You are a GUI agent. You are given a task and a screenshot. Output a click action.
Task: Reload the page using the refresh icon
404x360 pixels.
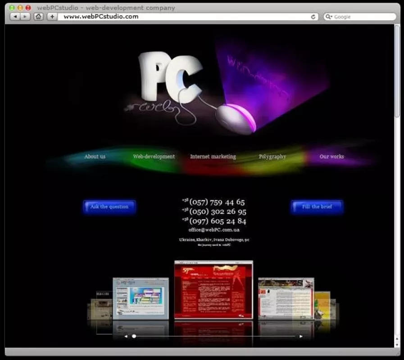coord(313,17)
